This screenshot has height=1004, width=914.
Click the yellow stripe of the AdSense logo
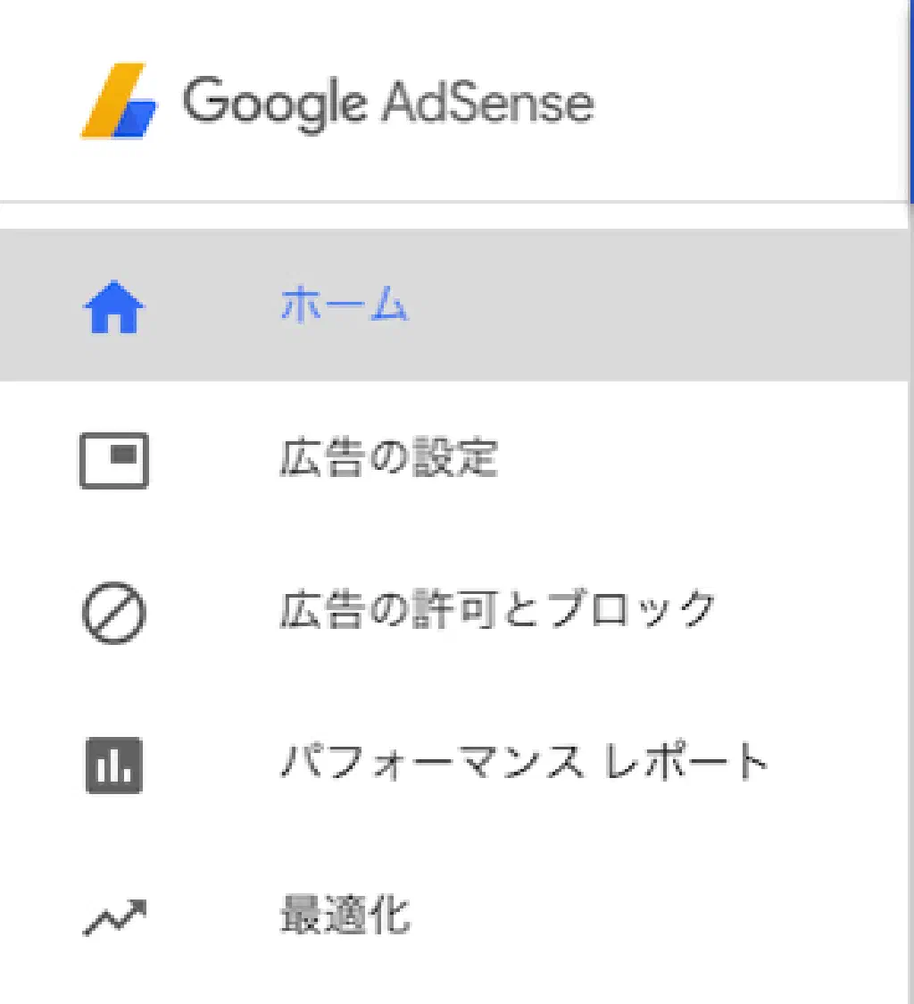(x=107, y=98)
